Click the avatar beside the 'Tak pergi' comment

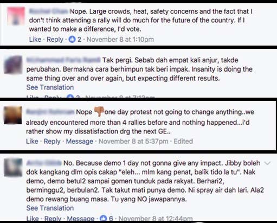[13, 65]
